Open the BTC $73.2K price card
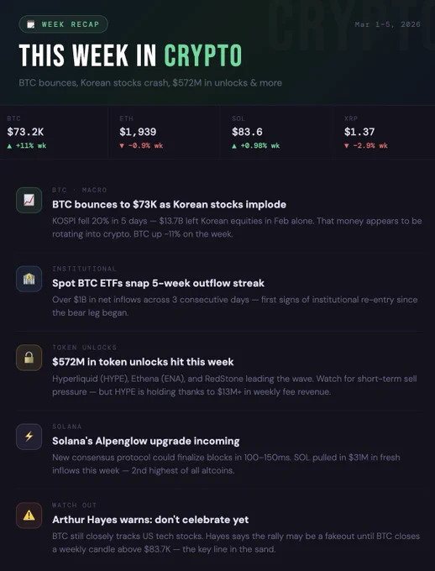 tap(54, 132)
